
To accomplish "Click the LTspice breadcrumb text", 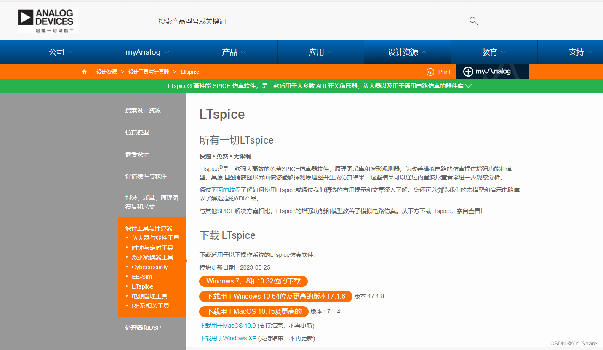I will pos(190,72).
